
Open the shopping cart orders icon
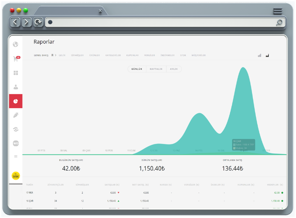click(x=16, y=58)
